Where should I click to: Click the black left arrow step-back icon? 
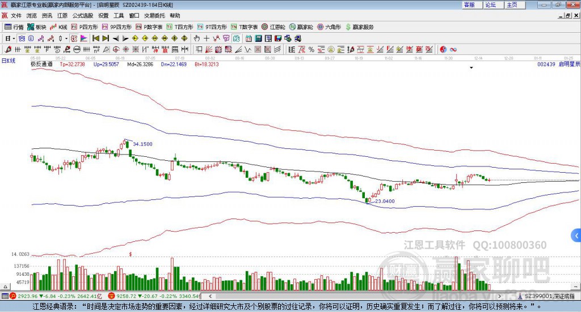[116, 38]
